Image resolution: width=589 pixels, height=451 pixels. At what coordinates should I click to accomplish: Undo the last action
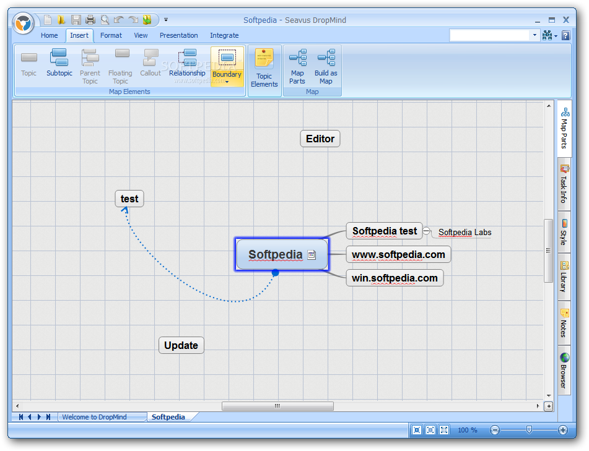coord(119,20)
